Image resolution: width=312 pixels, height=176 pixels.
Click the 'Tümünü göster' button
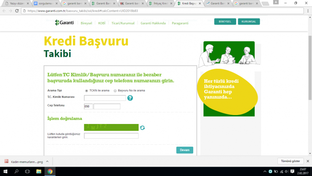[290, 161]
